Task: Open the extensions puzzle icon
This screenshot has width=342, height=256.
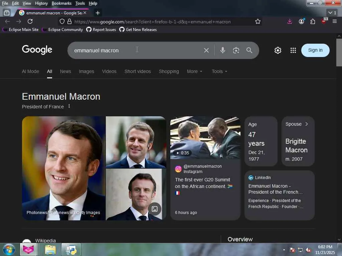Action: [313, 21]
